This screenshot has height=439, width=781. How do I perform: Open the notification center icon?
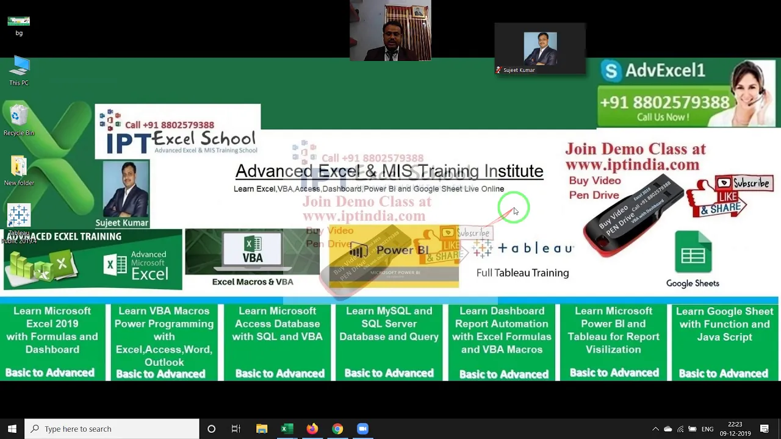pyautogui.click(x=765, y=429)
